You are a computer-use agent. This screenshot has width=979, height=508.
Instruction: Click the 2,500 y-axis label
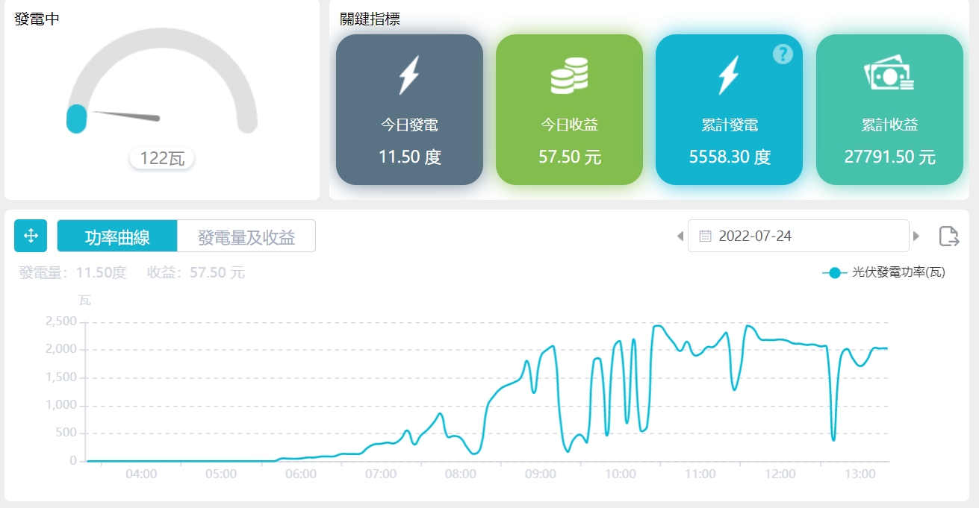pyautogui.click(x=61, y=322)
